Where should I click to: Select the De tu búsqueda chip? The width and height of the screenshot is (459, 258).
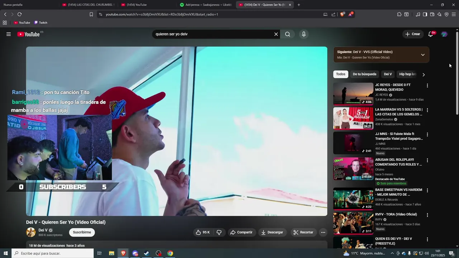point(364,74)
